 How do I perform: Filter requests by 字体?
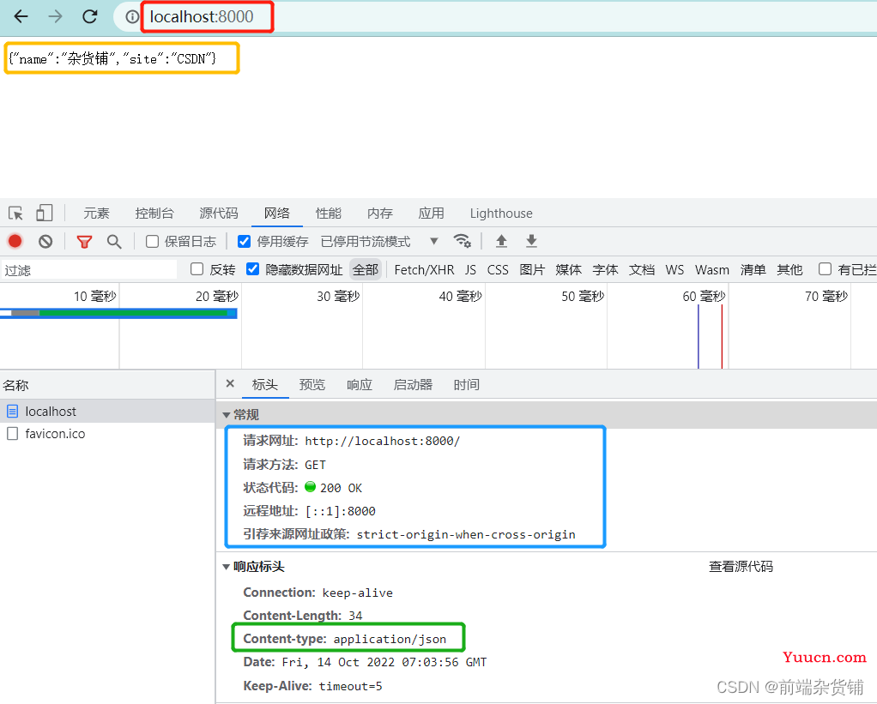(605, 270)
